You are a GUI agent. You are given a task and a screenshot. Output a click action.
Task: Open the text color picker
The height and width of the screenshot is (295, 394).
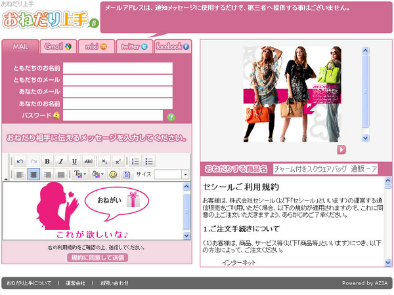point(79,174)
